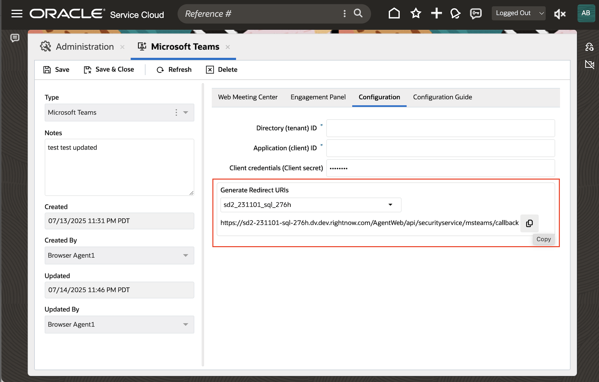Image resolution: width=599 pixels, height=382 pixels.
Task: Click the key chat icon in the header
Action: 476,13
